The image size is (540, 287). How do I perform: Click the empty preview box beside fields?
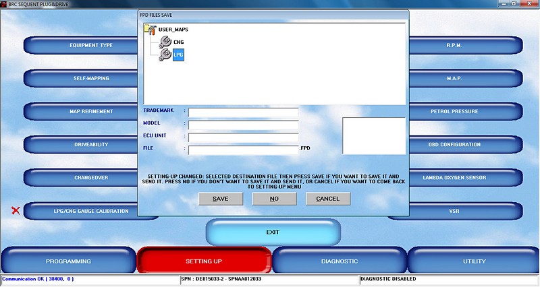[x=374, y=136]
